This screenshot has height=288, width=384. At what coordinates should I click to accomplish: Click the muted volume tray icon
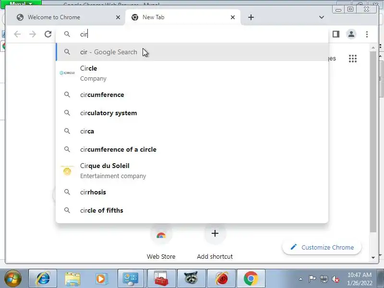pyautogui.click(x=335, y=279)
